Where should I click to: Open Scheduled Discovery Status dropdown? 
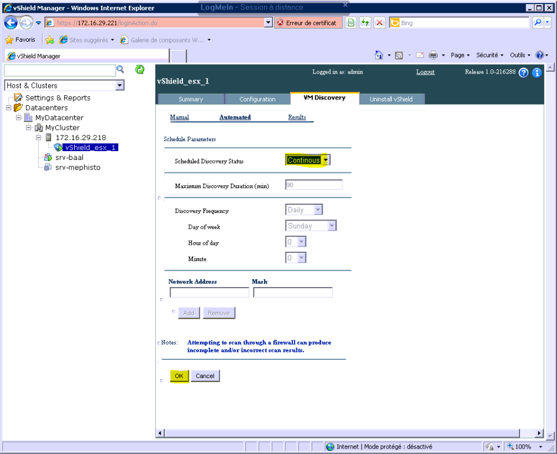(x=326, y=160)
